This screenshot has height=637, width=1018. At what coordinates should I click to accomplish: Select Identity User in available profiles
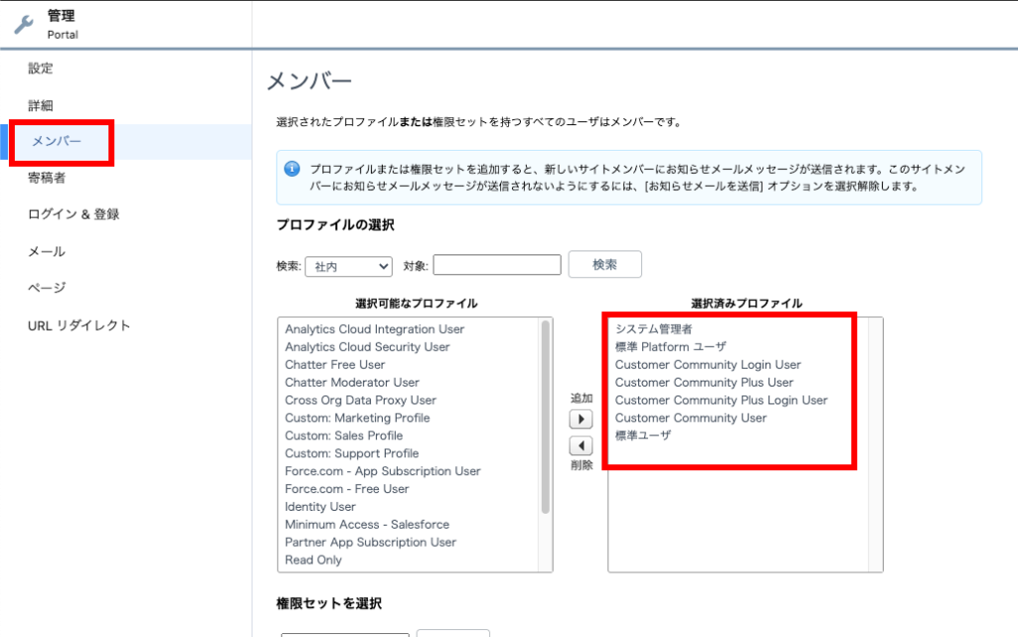click(320, 507)
